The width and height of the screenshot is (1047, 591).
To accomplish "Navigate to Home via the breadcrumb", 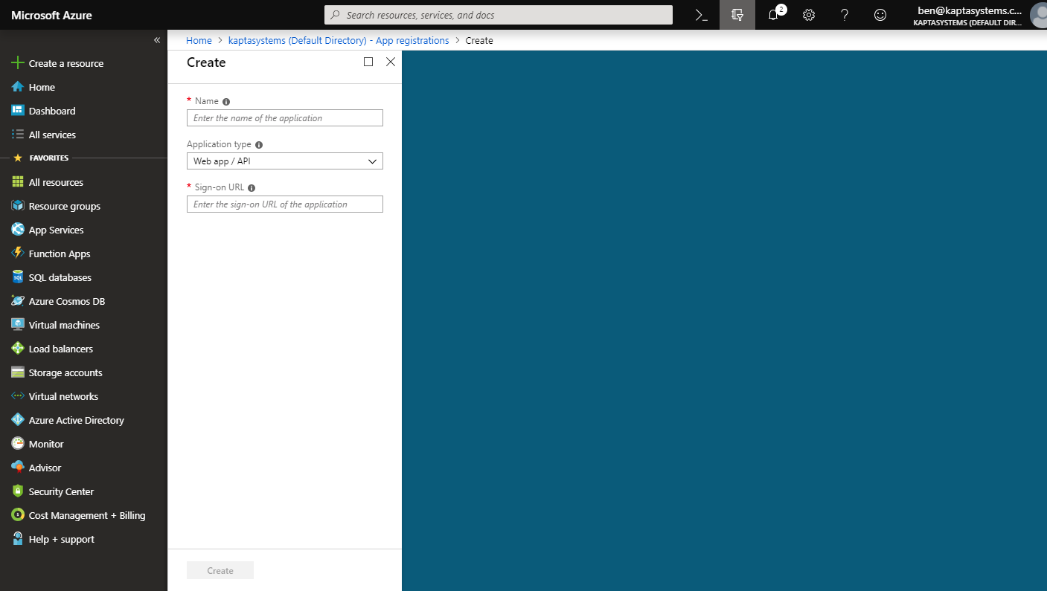I will [x=199, y=40].
